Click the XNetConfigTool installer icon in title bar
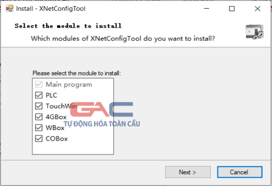Image resolution: width=272 pixels, height=186 pixels. [9, 8]
